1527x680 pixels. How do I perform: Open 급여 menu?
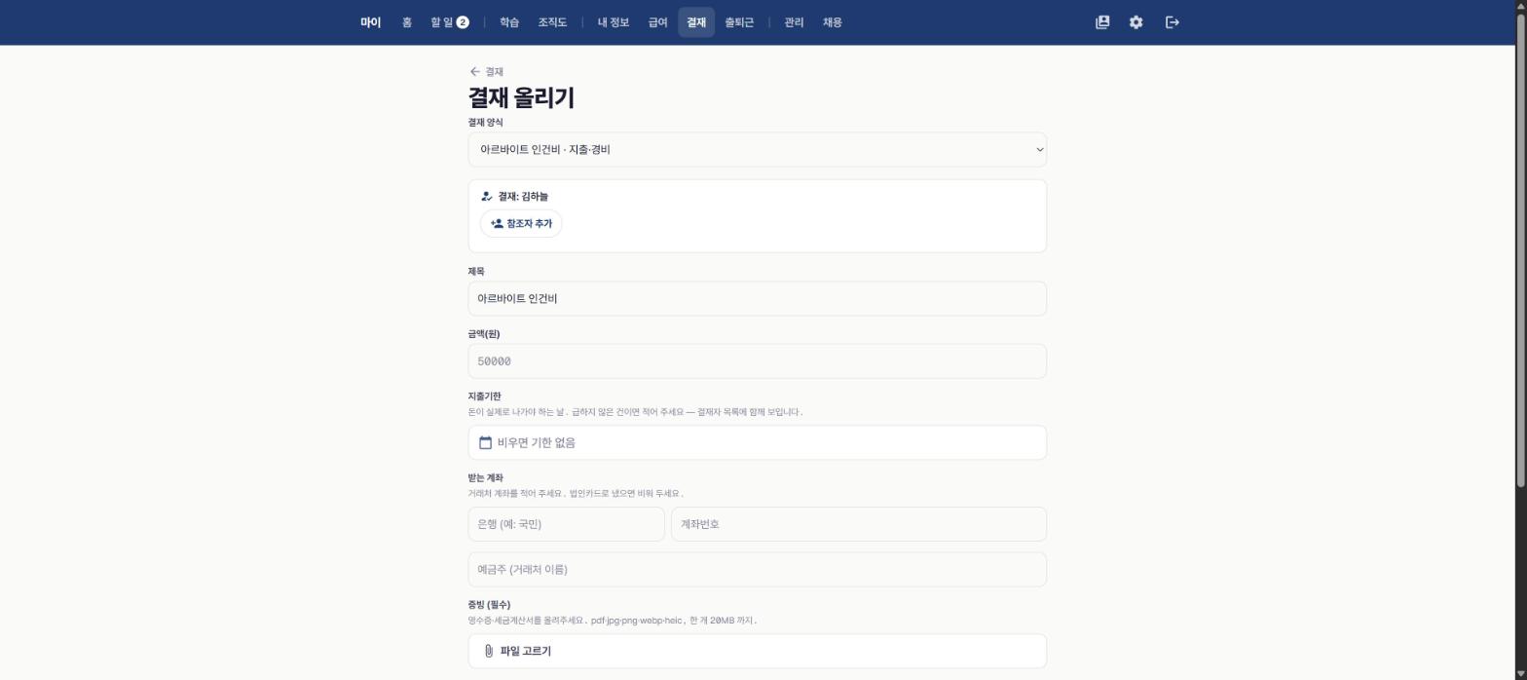click(657, 22)
